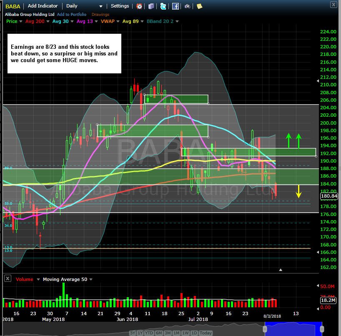Open the yellow sticky note icon

point(199,6)
